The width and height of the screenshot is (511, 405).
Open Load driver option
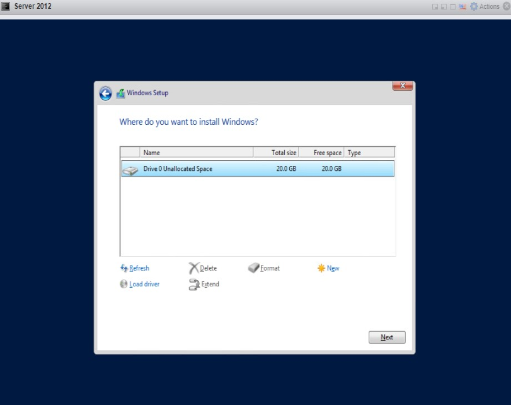click(139, 285)
